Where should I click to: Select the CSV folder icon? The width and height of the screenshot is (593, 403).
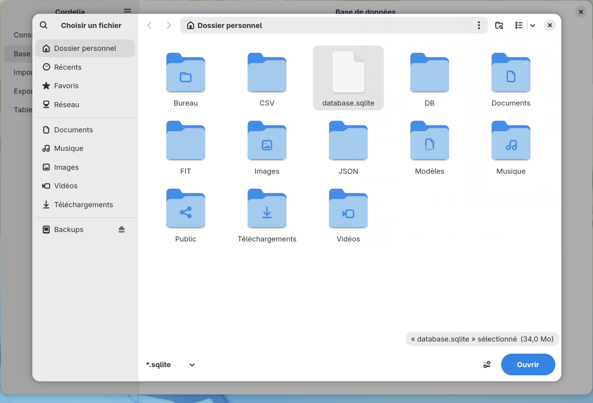pyautogui.click(x=267, y=72)
